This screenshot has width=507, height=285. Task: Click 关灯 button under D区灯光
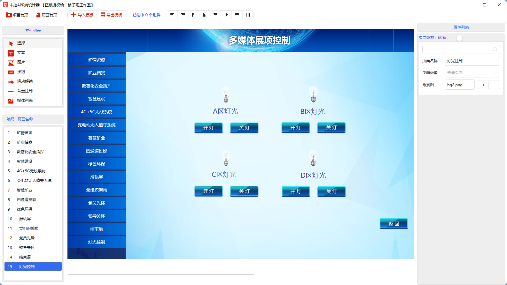coord(331,191)
